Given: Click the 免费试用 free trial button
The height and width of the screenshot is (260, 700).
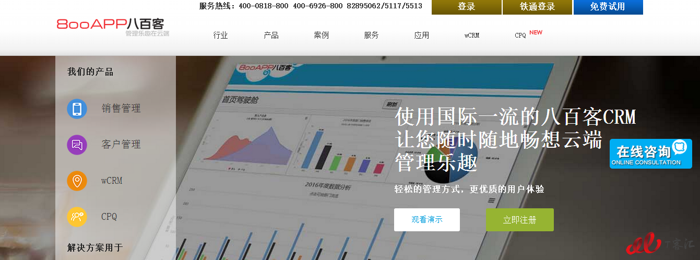Looking at the screenshot, I should (608, 7).
